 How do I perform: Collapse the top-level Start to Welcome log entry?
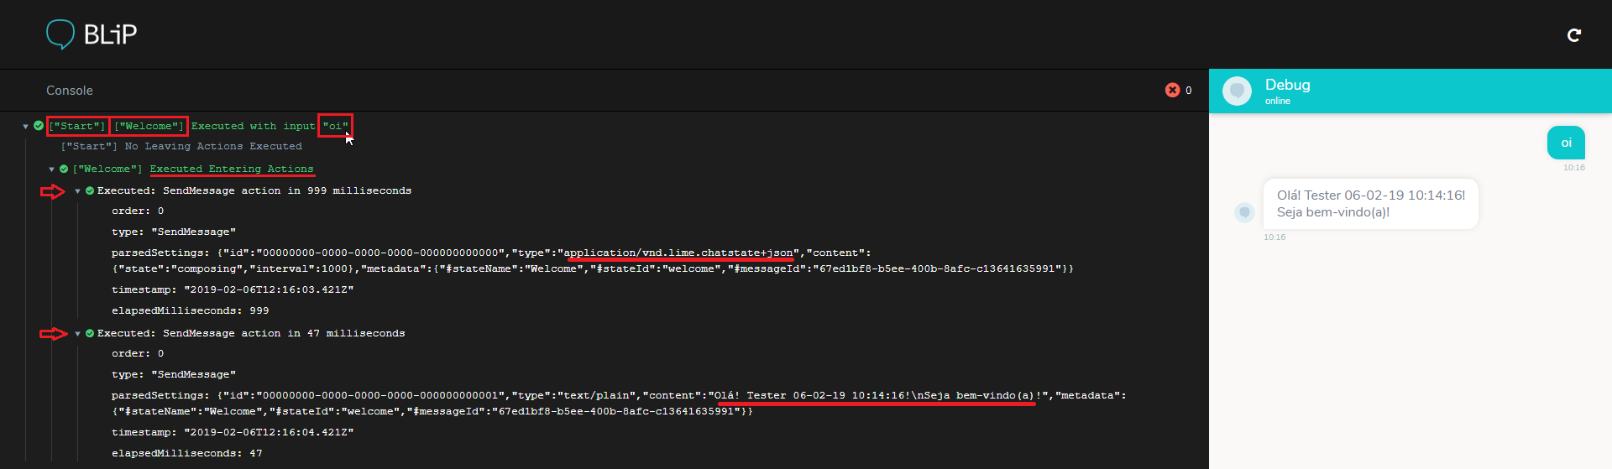26,127
